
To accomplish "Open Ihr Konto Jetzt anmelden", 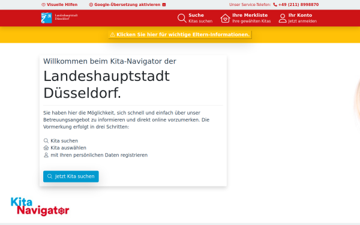I will 298,18.
